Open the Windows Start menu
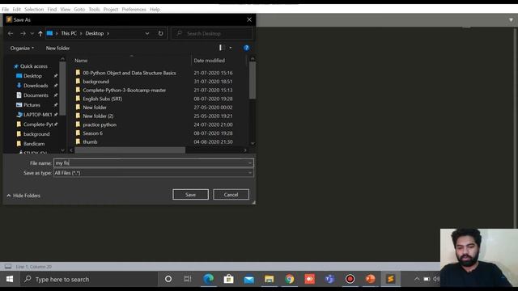The width and height of the screenshot is (518, 291). [10, 279]
